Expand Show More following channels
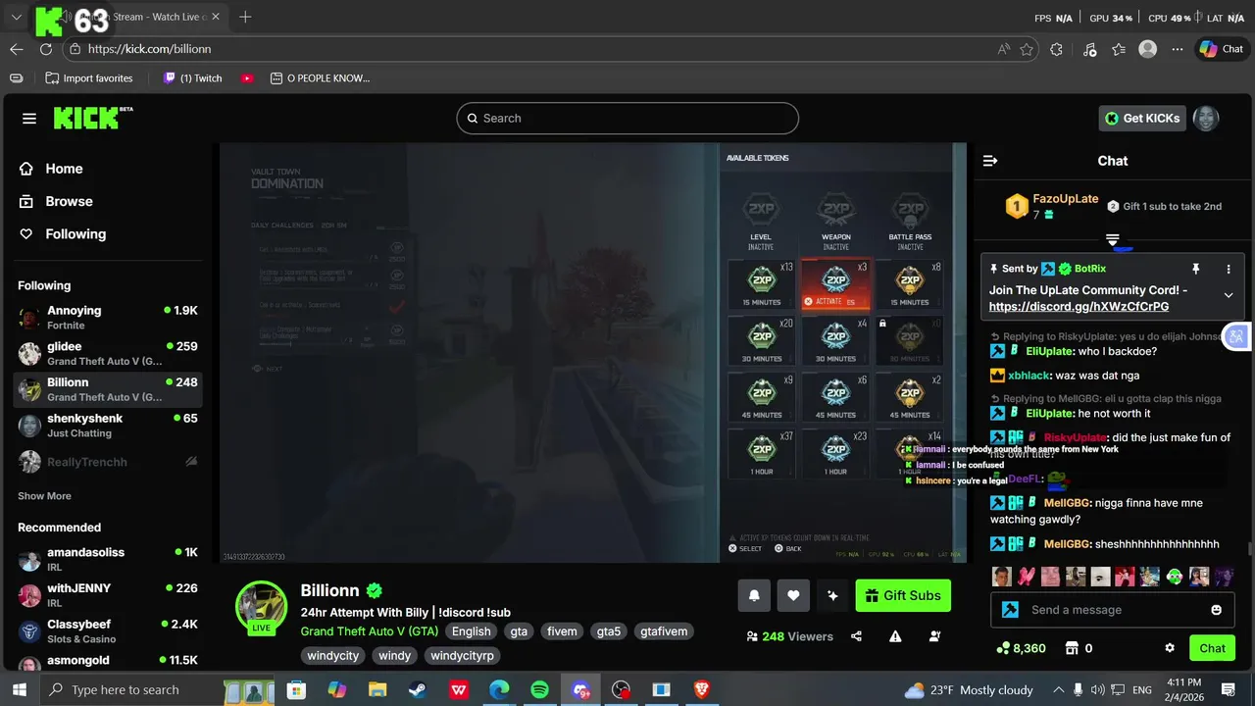This screenshot has width=1255, height=706. [x=44, y=496]
